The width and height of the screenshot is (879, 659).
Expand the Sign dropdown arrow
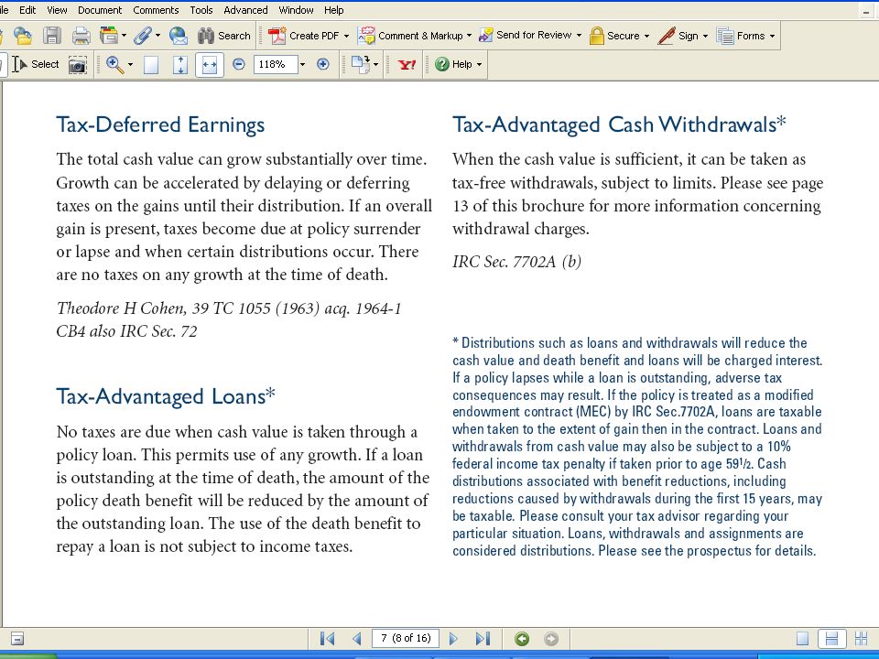coord(705,36)
